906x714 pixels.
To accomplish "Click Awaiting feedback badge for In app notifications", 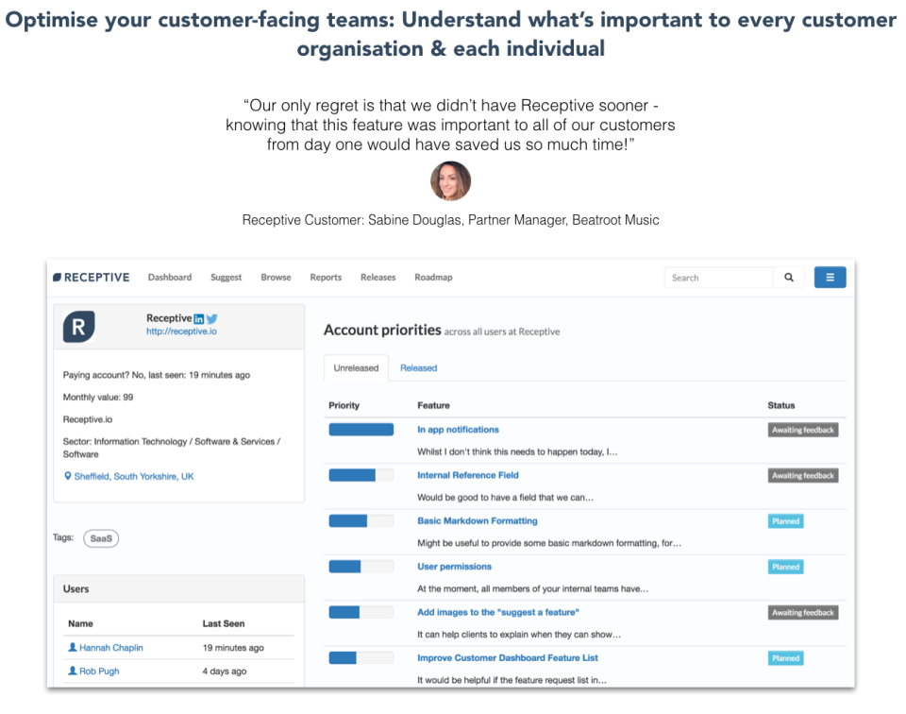I will click(x=803, y=430).
